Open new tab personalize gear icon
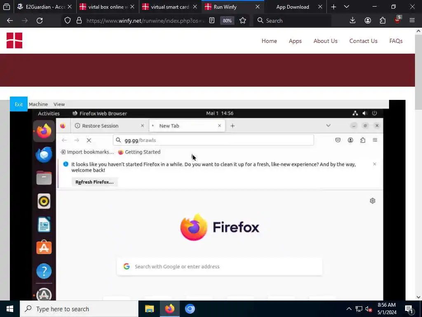Image resolution: width=422 pixels, height=317 pixels. 373,201
